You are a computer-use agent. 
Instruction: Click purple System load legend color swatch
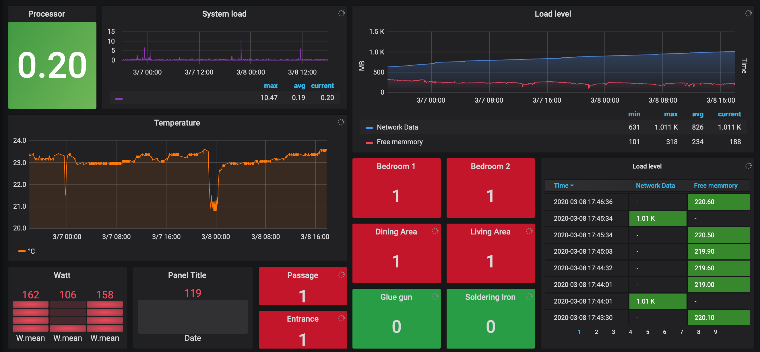coord(119,99)
